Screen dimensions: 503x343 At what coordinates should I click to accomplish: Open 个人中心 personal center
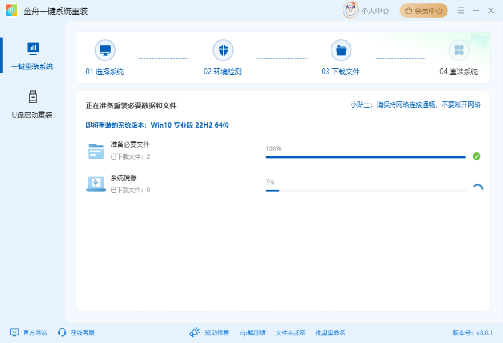375,11
